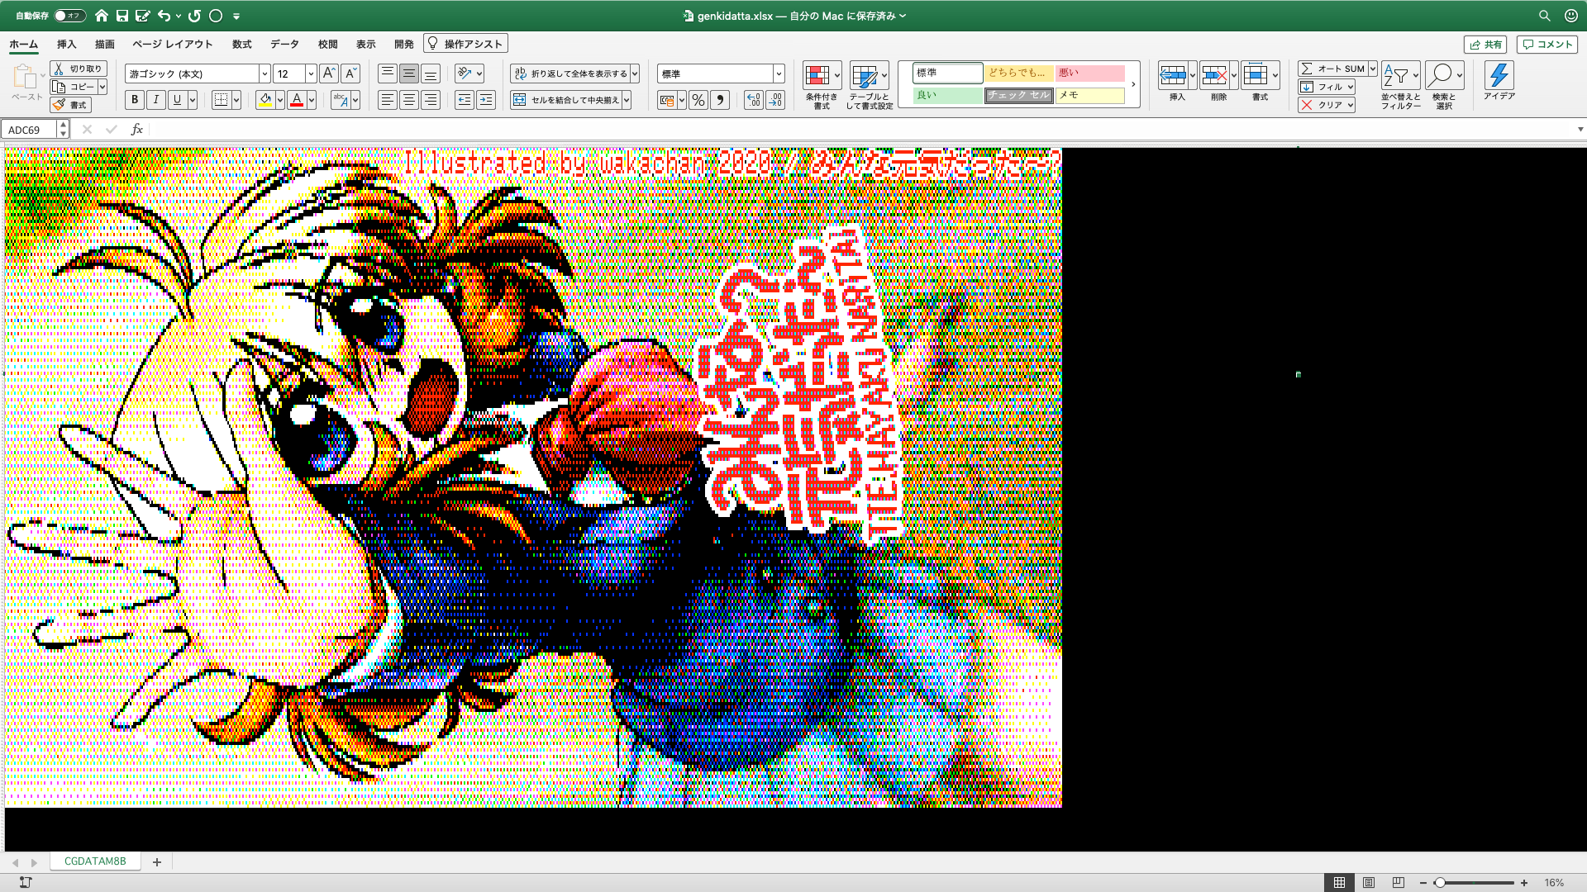Open the fill color dropdown arrow
Screen dimensions: 1587x892
point(280,100)
